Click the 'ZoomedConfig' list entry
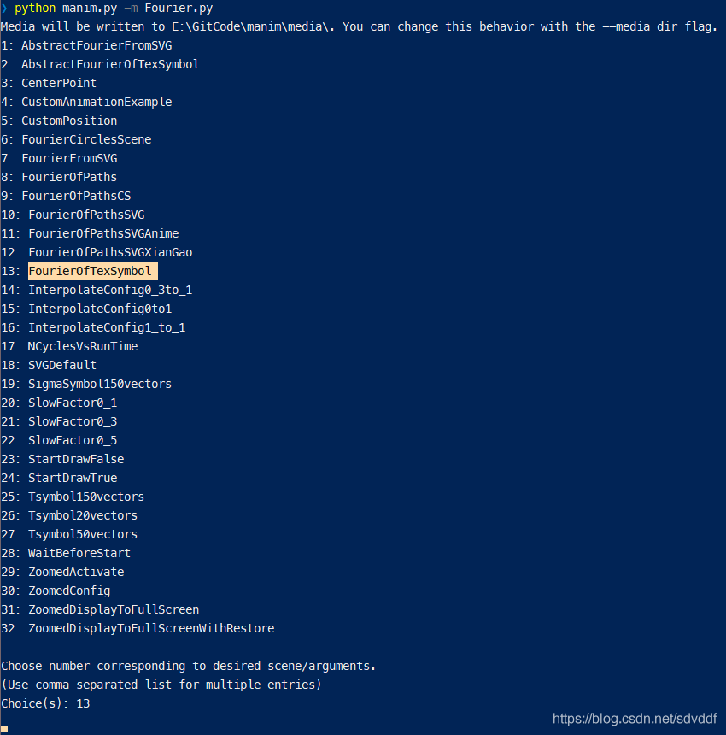Image resolution: width=726 pixels, height=735 pixels. tap(69, 591)
